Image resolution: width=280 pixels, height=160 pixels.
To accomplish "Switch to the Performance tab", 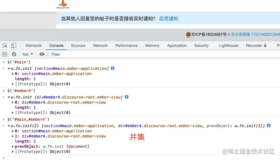I will [126, 46].
